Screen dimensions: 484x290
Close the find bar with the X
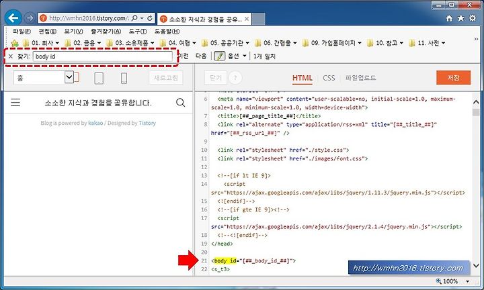click(11, 56)
